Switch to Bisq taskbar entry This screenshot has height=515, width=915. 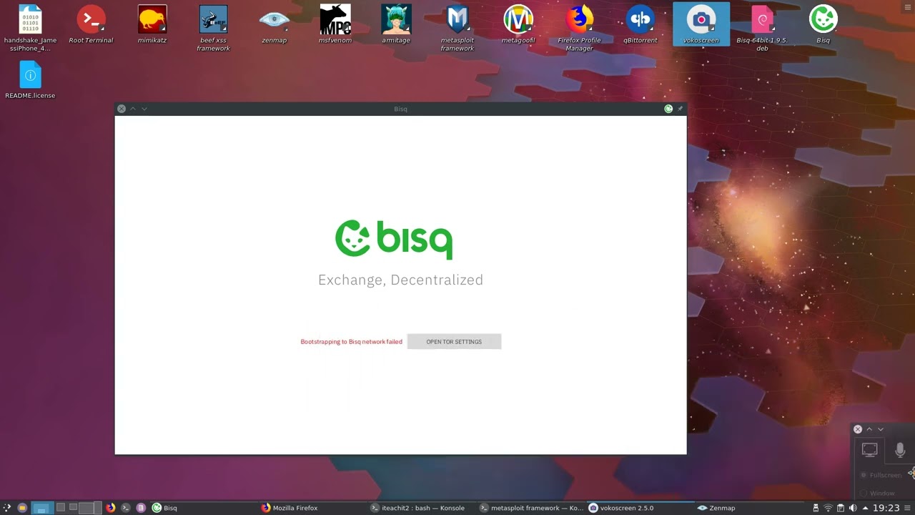203,508
